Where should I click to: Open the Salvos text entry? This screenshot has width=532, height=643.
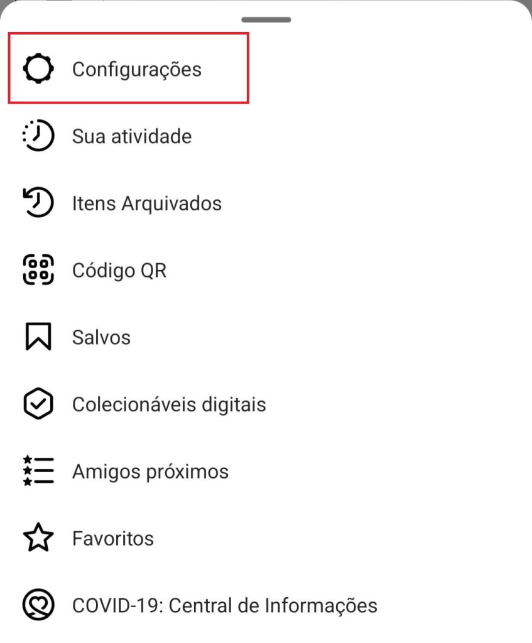coord(101,338)
